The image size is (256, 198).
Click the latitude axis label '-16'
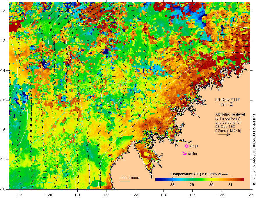(x=3, y=130)
